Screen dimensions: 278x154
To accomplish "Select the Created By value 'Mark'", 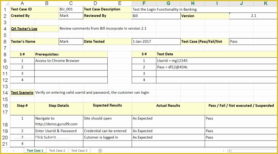I will (71, 16).
